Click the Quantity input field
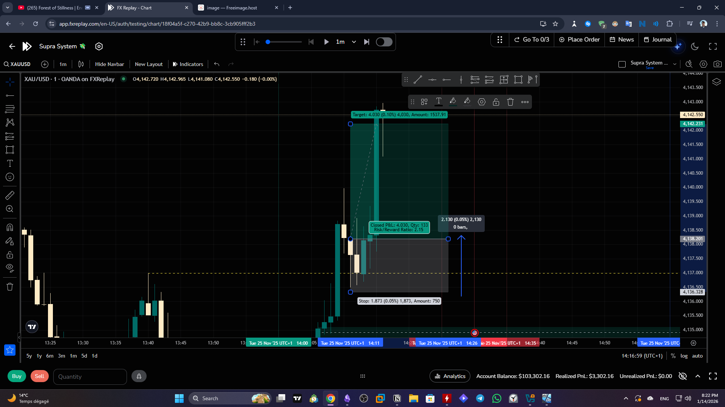Screen dimensions: 725x407 90,376
